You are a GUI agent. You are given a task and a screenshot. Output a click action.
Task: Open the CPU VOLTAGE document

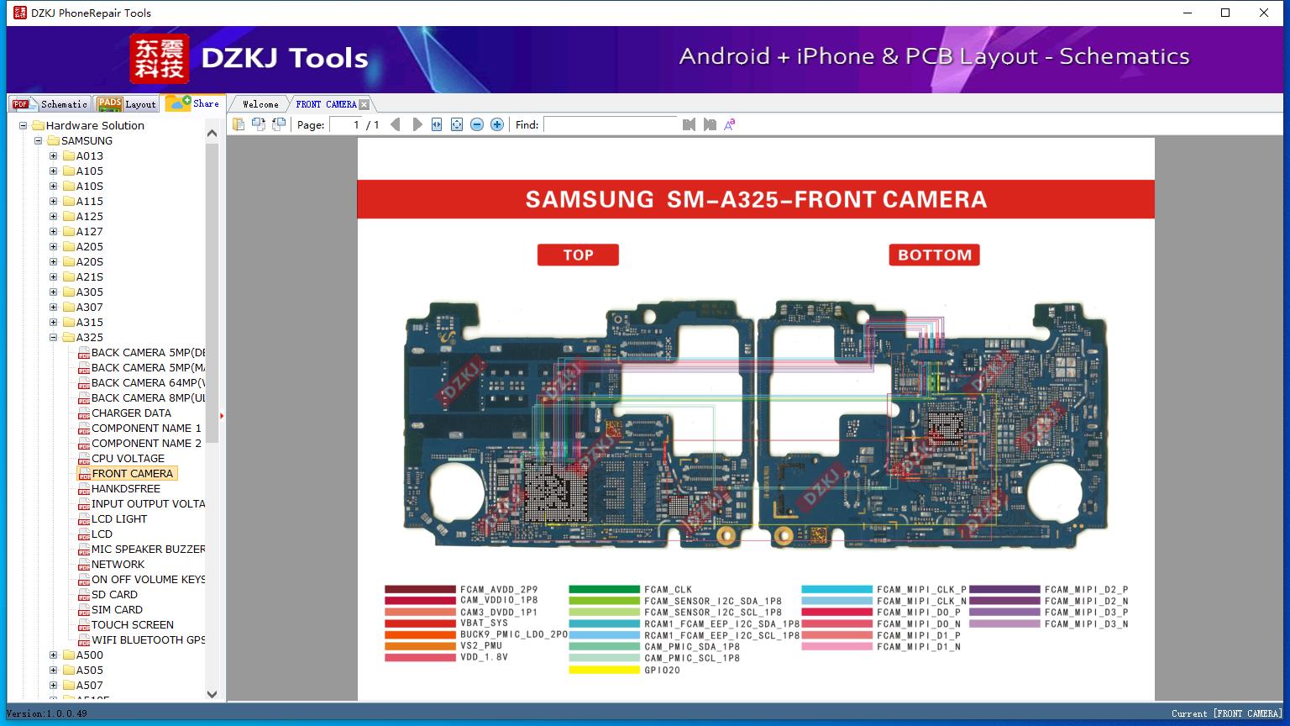click(128, 459)
